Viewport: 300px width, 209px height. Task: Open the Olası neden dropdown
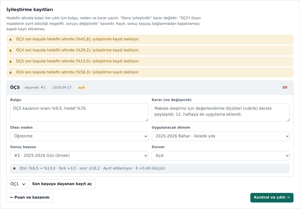tap(79, 136)
